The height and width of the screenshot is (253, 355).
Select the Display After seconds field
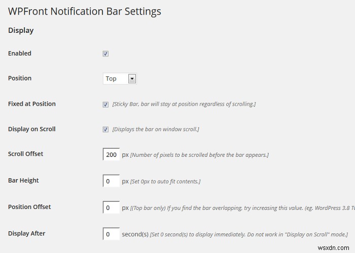pos(111,234)
